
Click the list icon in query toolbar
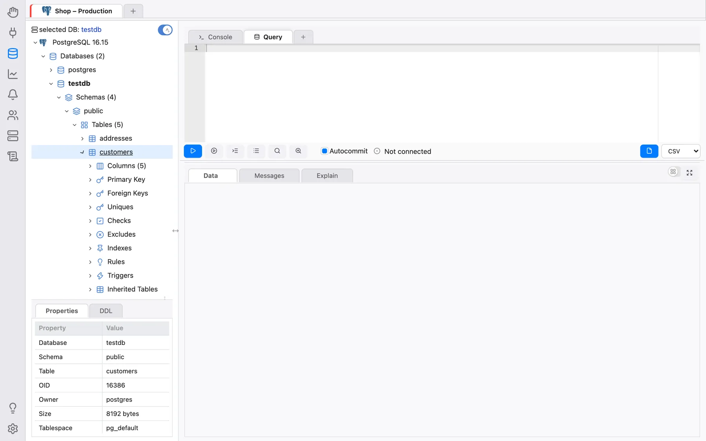coord(256,151)
